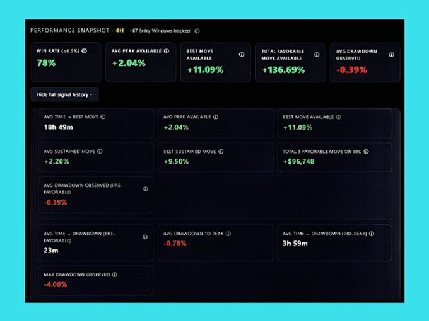Viewport: 429px width, 321px height.
Task: Open info icon for Avg Drawdown to Peak
Action: [x=228, y=234]
